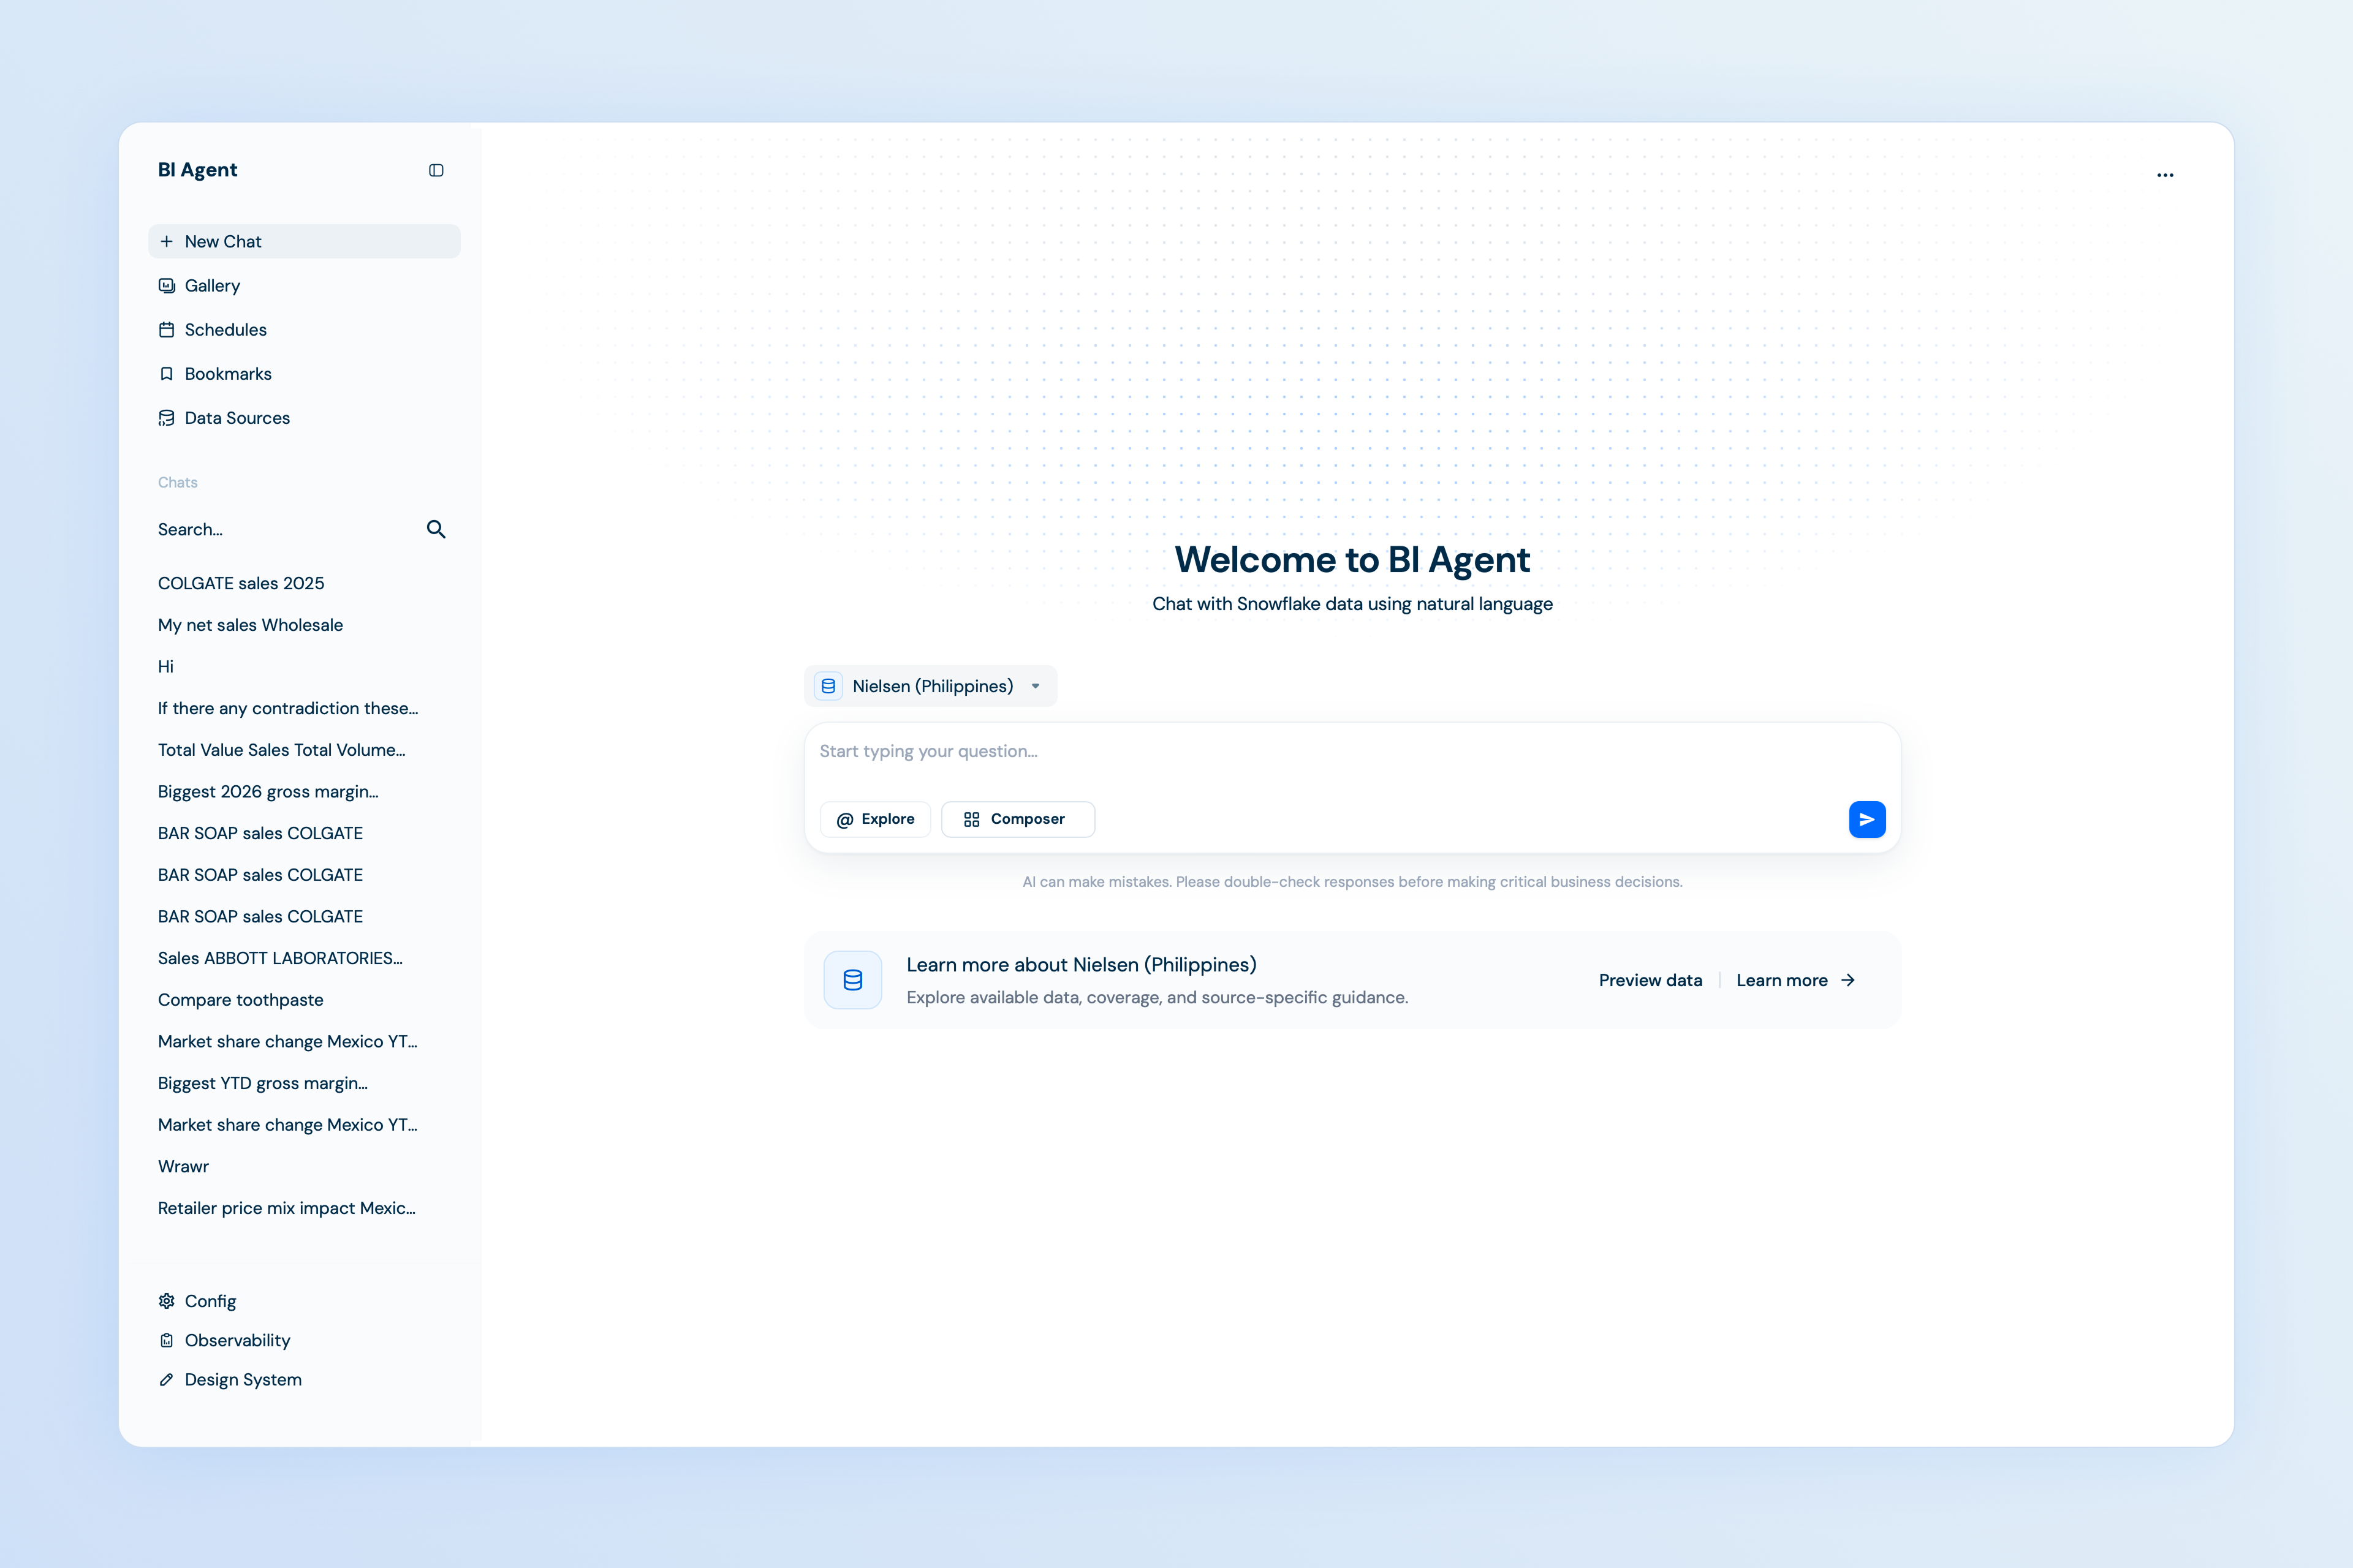Viewport: 2353px width, 1568px height.
Task: Open the My net sales Wholesale chat
Action: click(x=250, y=625)
